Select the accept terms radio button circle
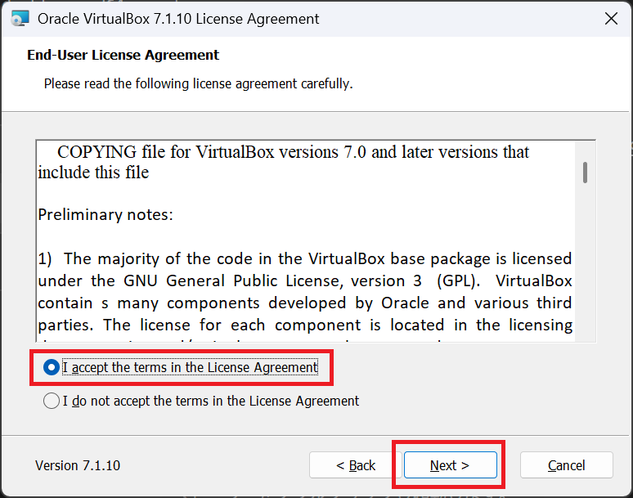The width and height of the screenshot is (633, 498). coord(51,367)
